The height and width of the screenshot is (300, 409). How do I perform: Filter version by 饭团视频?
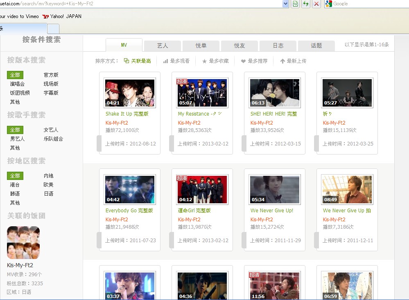tap(20, 93)
